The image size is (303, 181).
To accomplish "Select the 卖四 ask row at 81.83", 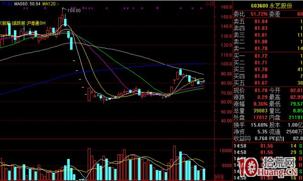I will tap(268, 28).
